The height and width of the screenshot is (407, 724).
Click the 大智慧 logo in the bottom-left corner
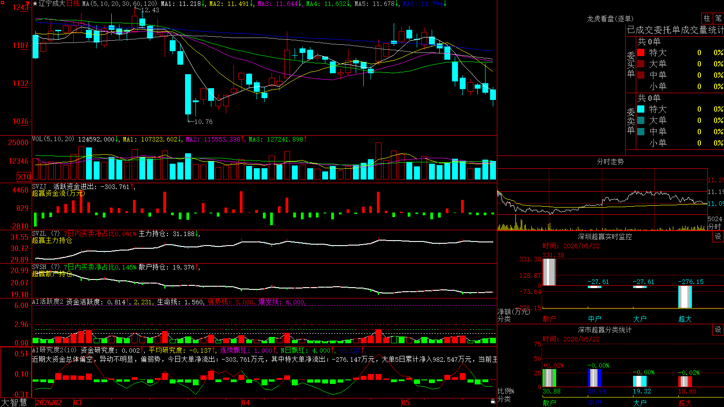[14, 402]
